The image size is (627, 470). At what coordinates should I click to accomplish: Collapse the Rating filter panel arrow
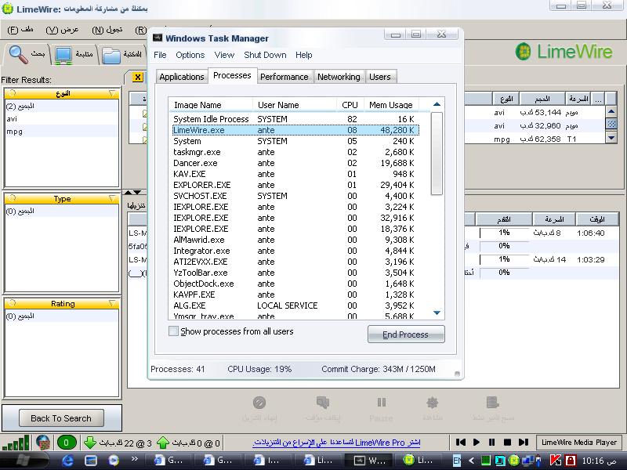point(112,304)
